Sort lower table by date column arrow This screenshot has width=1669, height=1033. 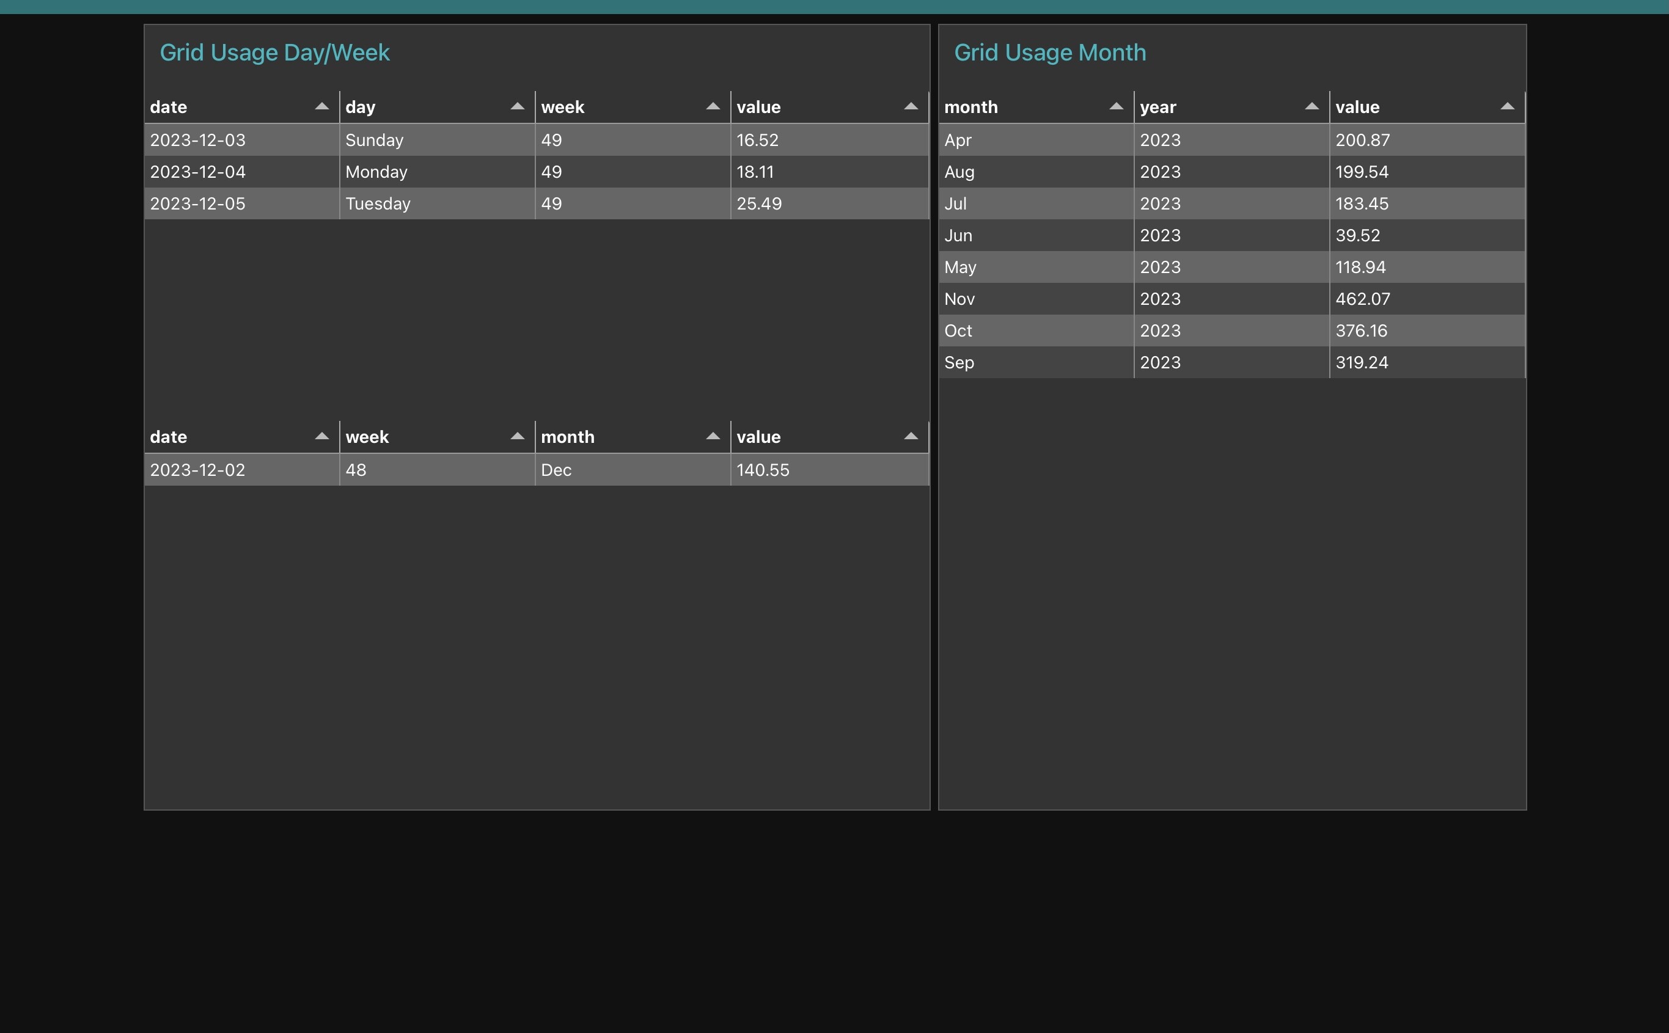pyautogui.click(x=321, y=437)
